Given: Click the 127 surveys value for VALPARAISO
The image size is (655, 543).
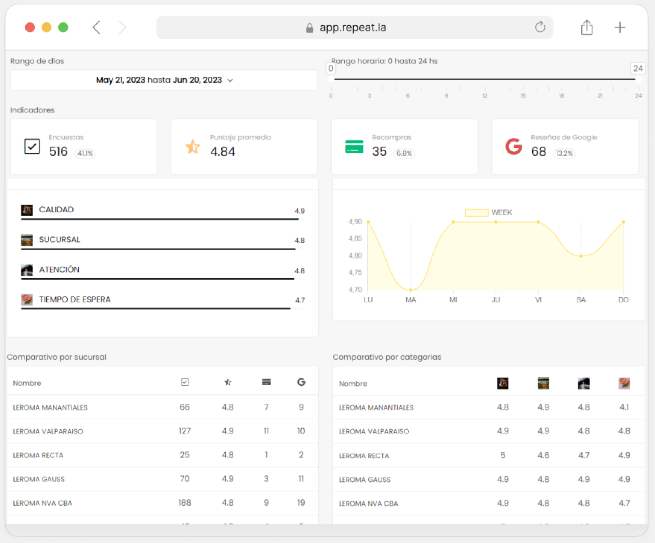Looking at the screenshot, I should [185, 431].
